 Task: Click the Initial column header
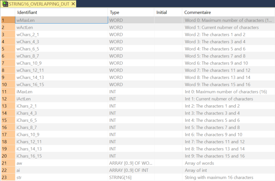pos(162,13)
